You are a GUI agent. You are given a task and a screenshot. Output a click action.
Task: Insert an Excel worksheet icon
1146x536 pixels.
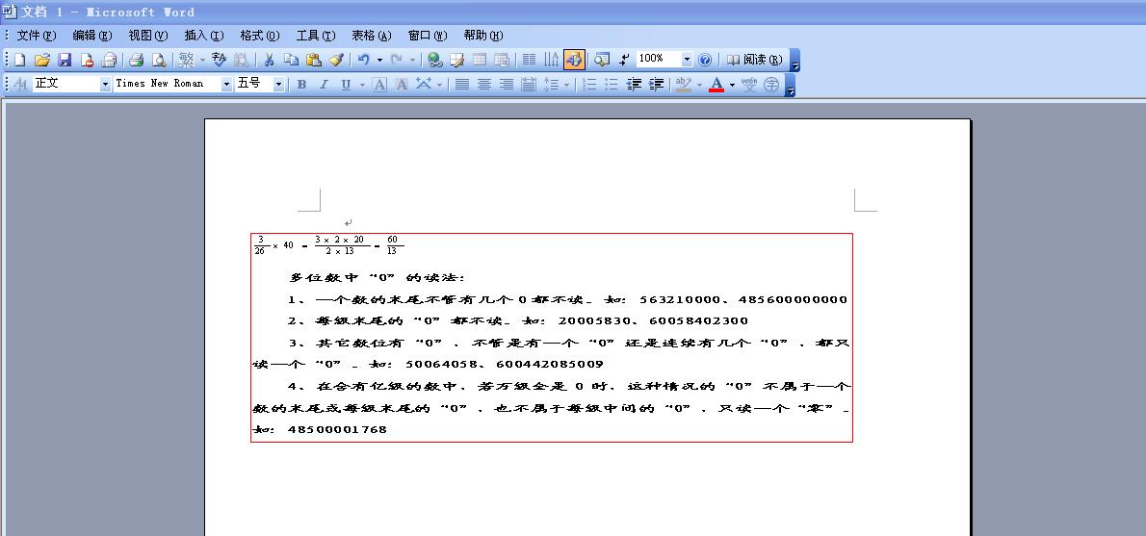tap(502, 60)
